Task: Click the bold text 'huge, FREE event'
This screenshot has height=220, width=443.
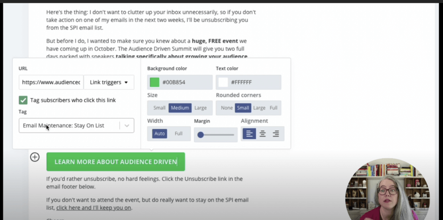Action: pos(215,41)
